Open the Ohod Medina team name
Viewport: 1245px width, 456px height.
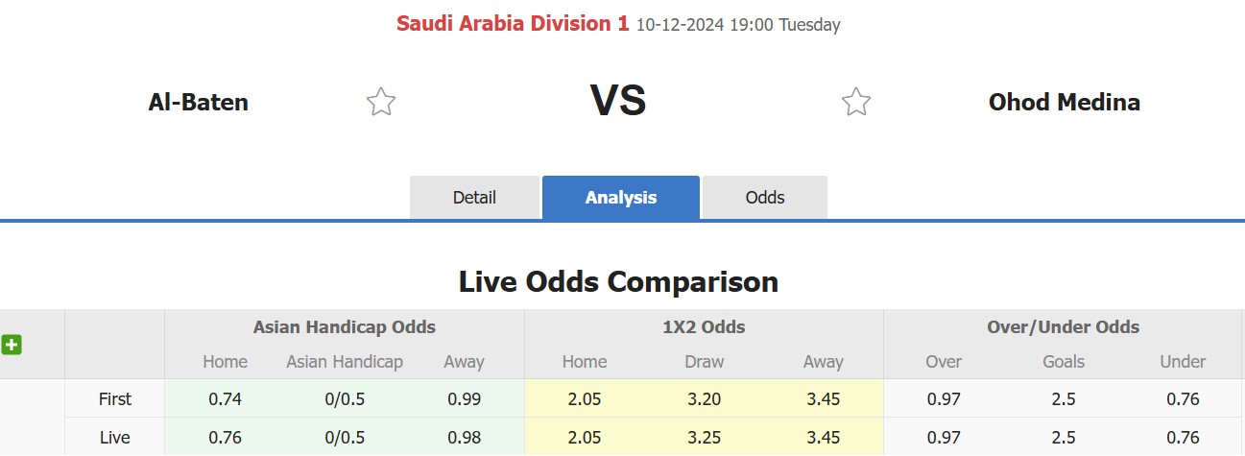coord(1065,102)
